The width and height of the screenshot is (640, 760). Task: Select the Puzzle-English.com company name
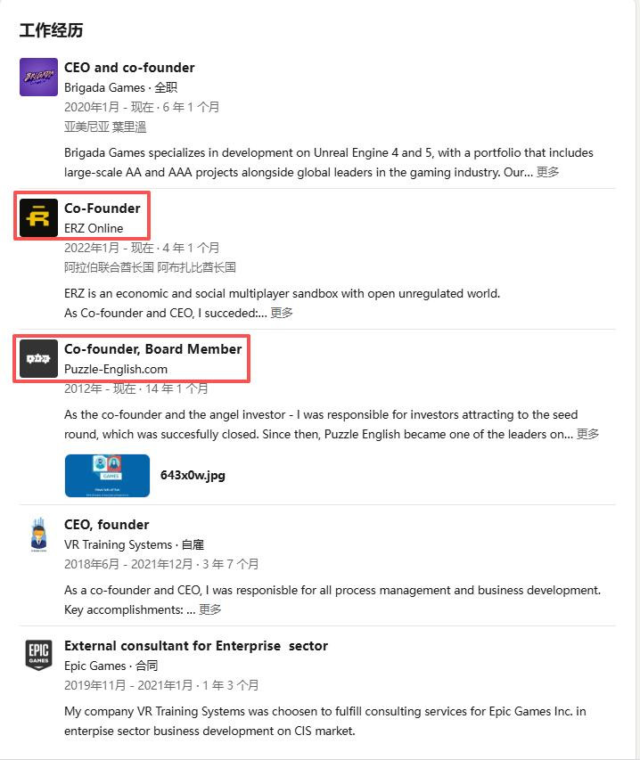coord(116,370)
